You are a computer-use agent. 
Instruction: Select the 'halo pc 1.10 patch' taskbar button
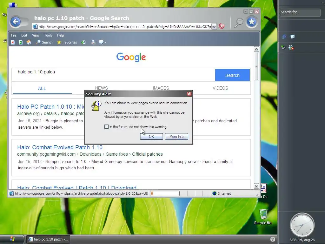click(x=49, y=239)
